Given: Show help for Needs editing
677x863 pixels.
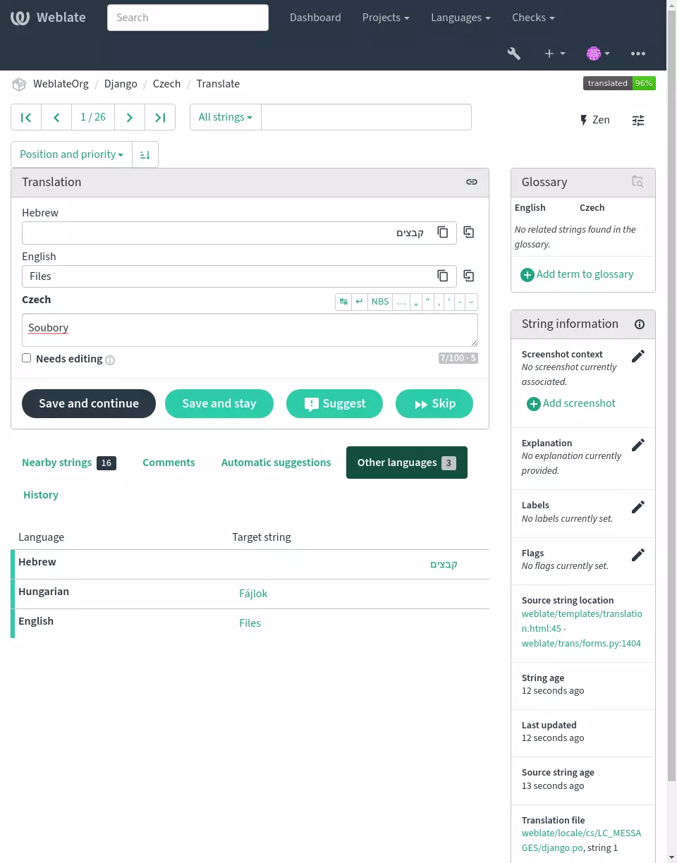Looking at the screenshot, I should 110,360.
